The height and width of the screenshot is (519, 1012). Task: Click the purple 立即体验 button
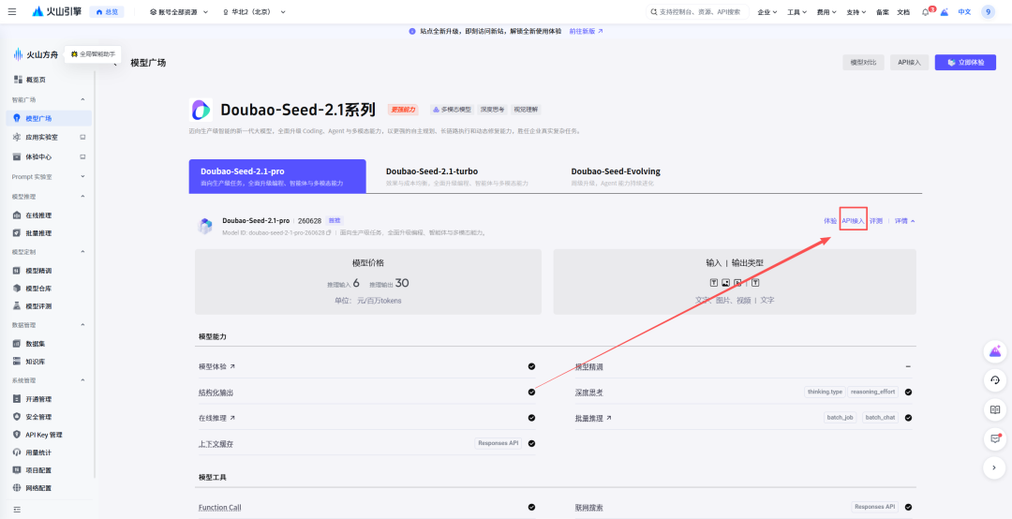[x=965, y=63]
